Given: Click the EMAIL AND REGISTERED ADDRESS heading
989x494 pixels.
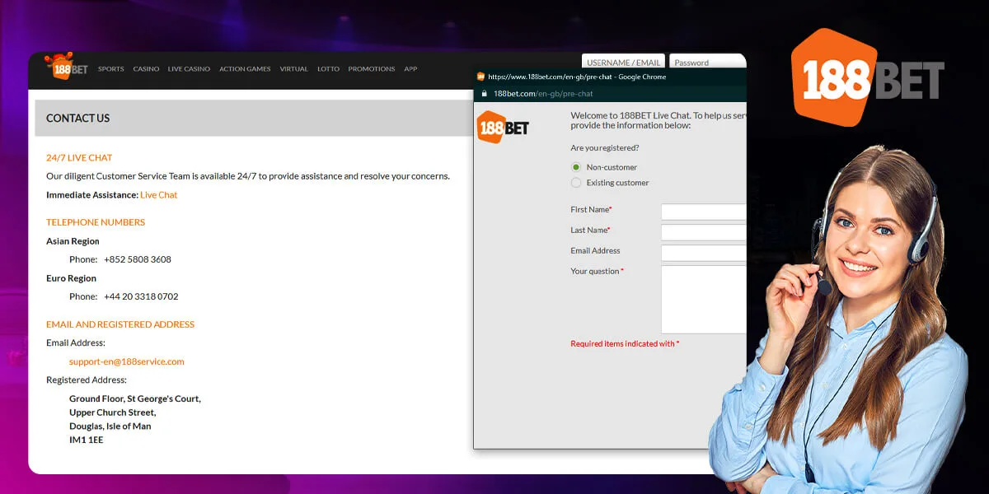Looking at the screenshot, I should [120, 324].
